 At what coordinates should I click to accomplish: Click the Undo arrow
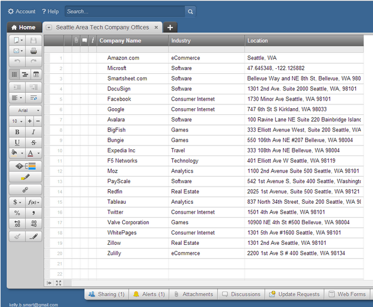17,61
